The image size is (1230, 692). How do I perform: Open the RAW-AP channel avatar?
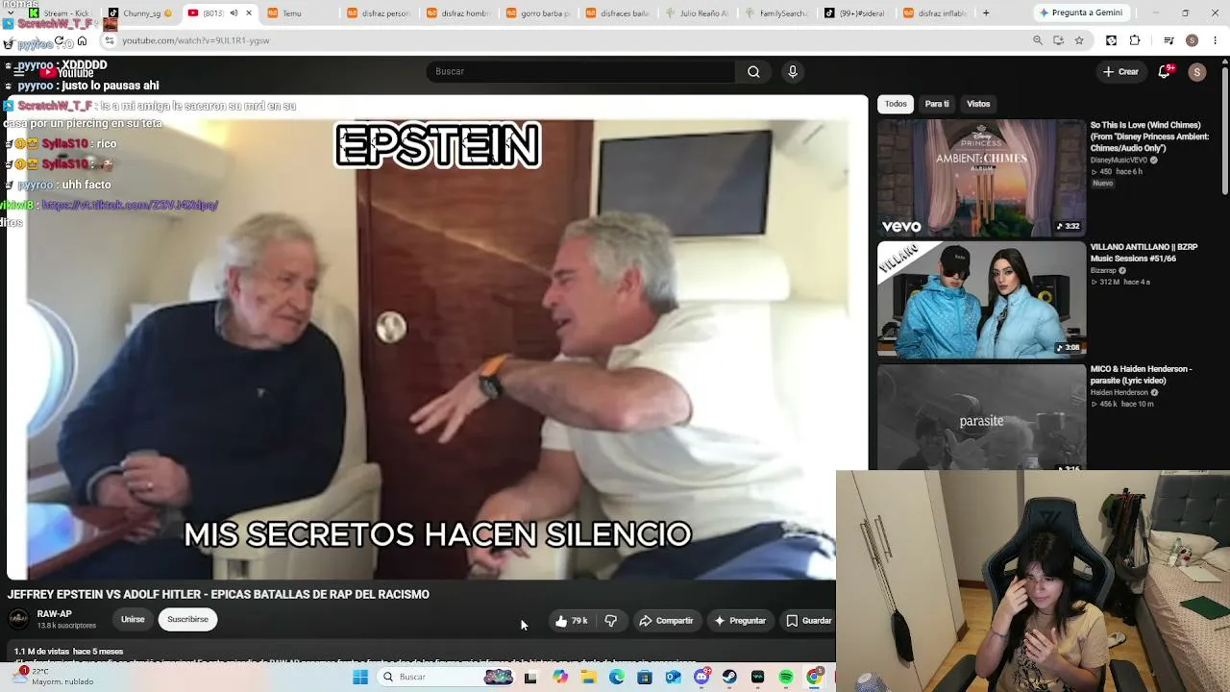point(18,619)
